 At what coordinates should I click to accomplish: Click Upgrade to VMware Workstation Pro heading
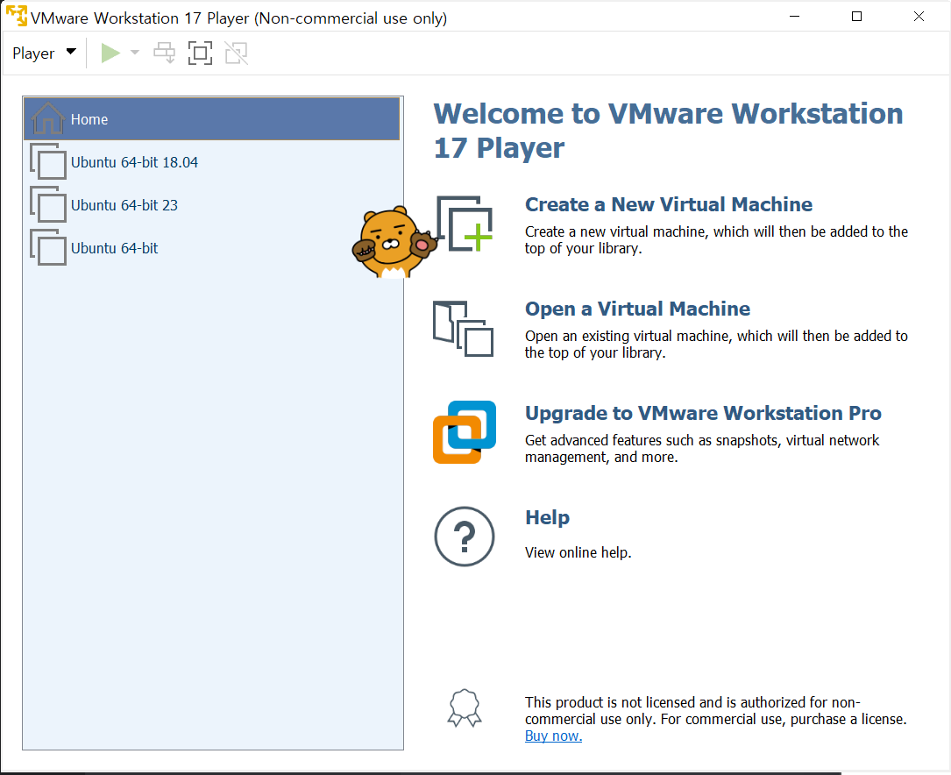pos(703,413)
